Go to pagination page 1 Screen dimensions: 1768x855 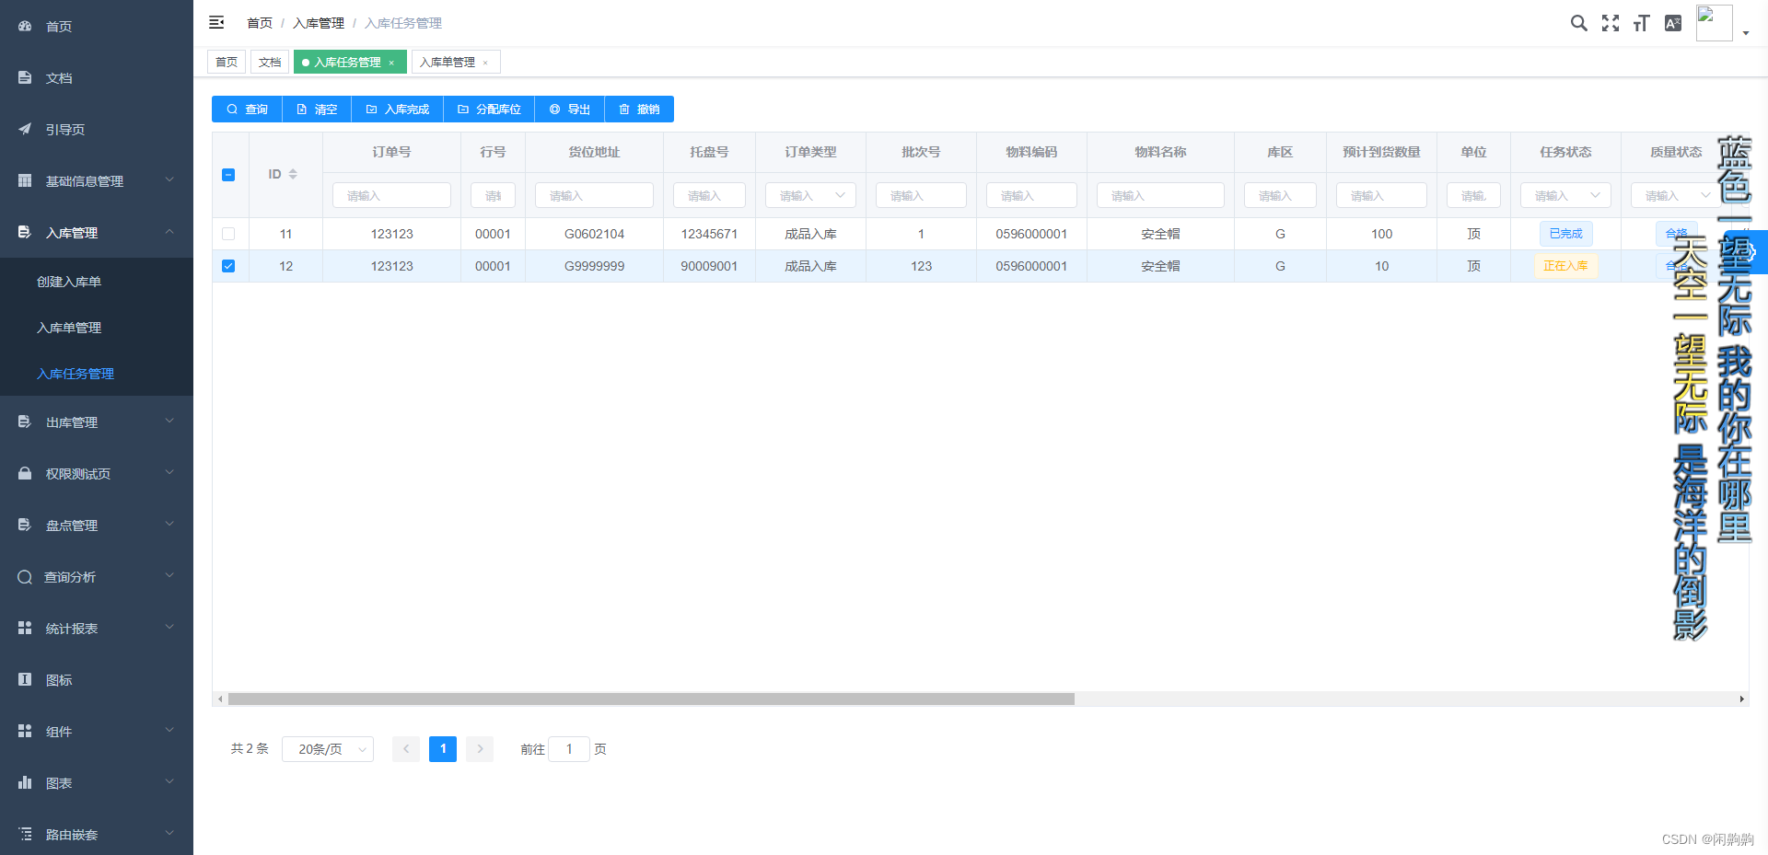click(443, 749)
